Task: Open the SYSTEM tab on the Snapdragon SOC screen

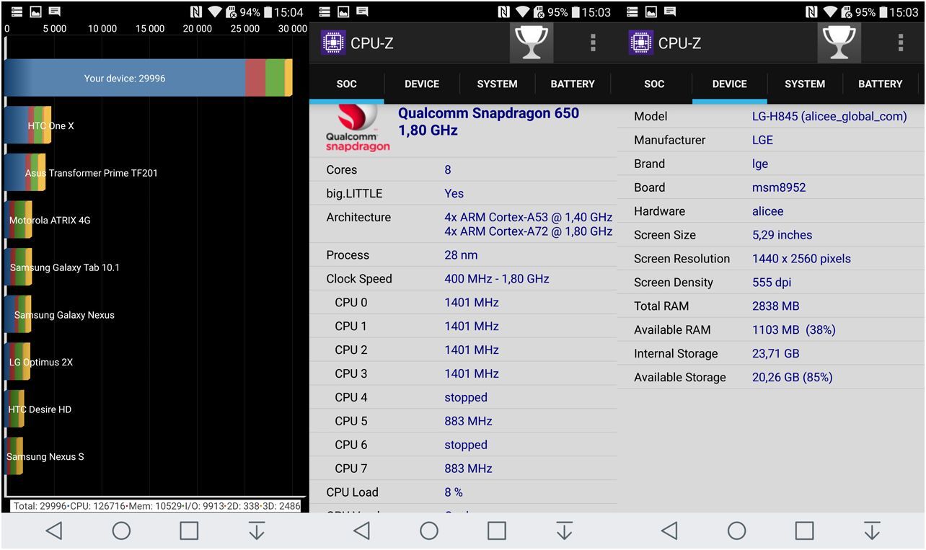Action: coord(497,84)
